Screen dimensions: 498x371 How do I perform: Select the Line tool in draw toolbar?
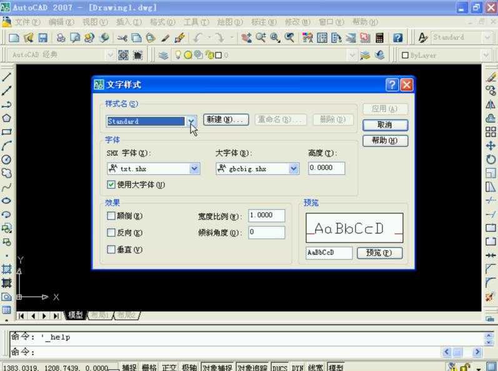[7, 76]
